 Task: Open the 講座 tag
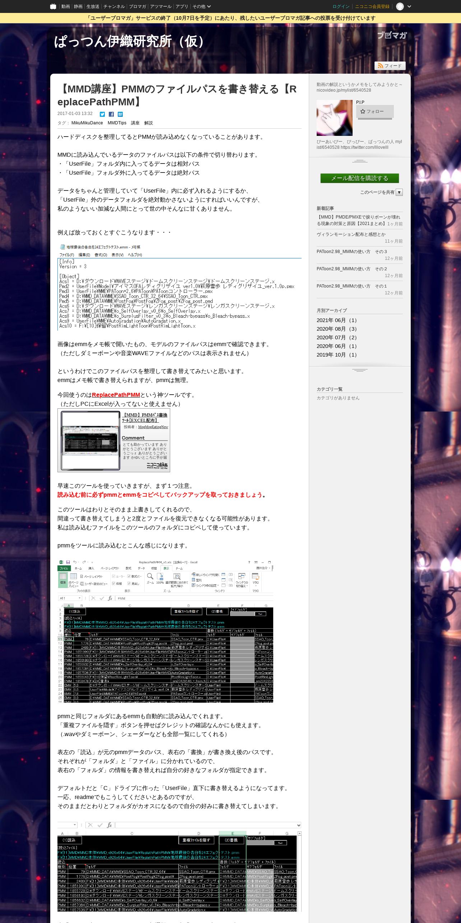[135, 123]
